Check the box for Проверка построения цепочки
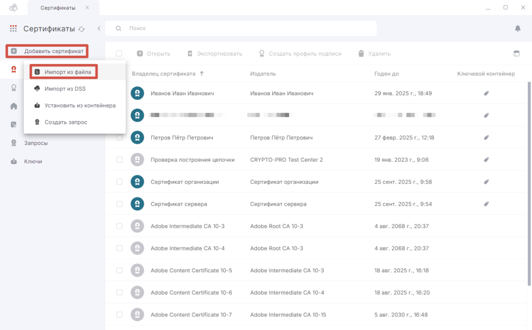532x330 pixels. tap(119, 160)
